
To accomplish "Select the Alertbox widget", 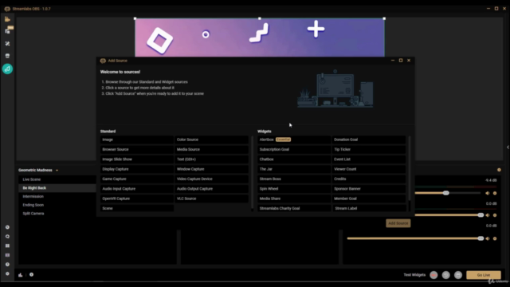I will tap(294, 140).
